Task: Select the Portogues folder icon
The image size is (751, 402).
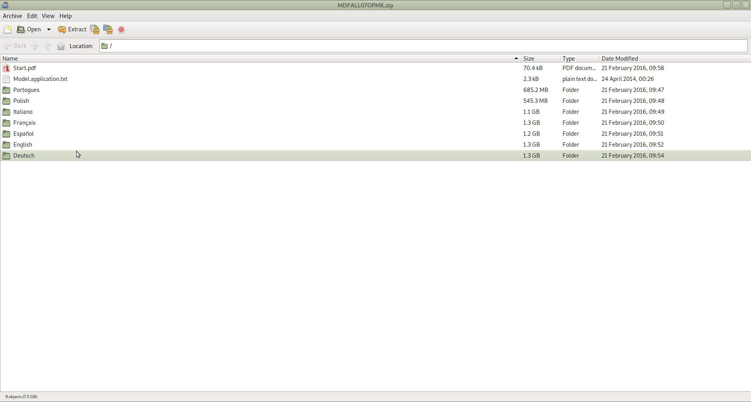Action: [x=6, y=90]
